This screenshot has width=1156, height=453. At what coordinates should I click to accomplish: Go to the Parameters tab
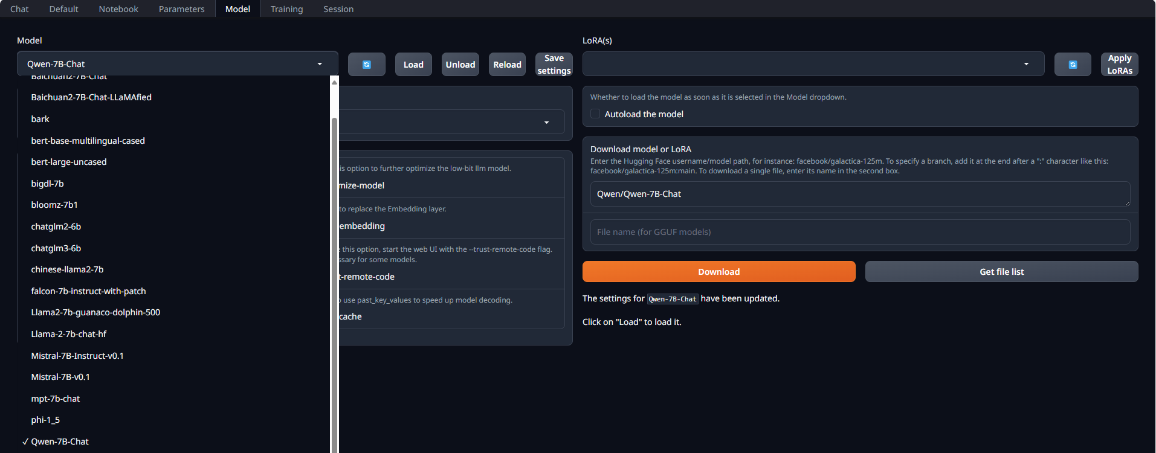[x=181, y=9]
